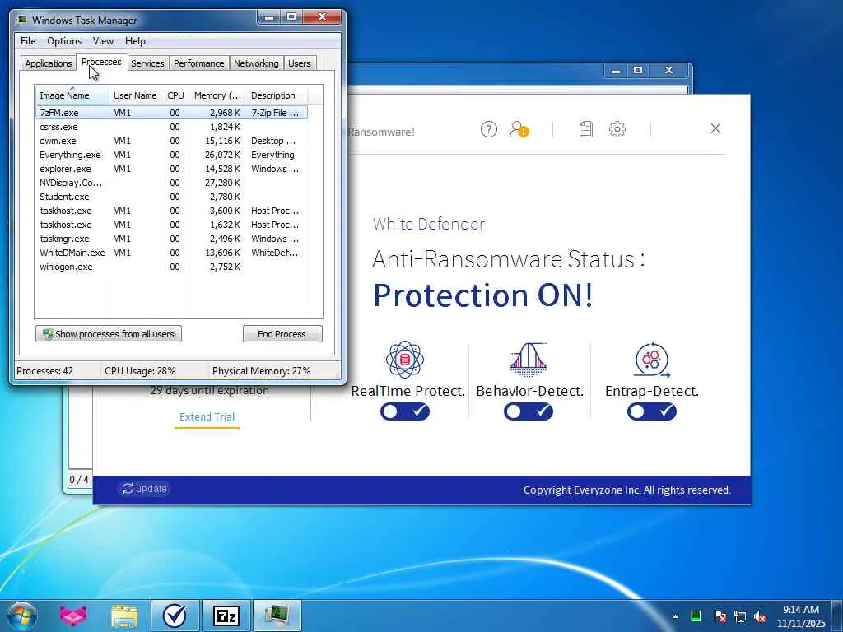Open Task Manager Options menu

64,41
